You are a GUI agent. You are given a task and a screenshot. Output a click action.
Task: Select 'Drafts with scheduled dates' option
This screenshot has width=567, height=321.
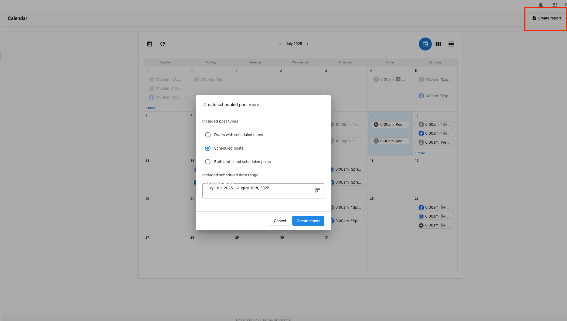(x=208, y=134)
